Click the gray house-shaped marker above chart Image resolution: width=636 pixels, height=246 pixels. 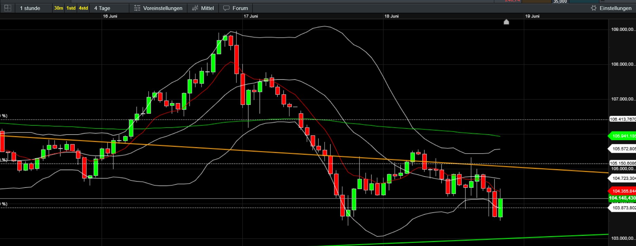506,22
